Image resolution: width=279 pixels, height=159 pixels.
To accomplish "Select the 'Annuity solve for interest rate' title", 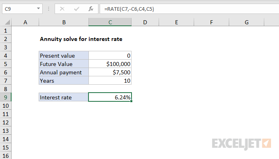I will (x=81, y=39).
